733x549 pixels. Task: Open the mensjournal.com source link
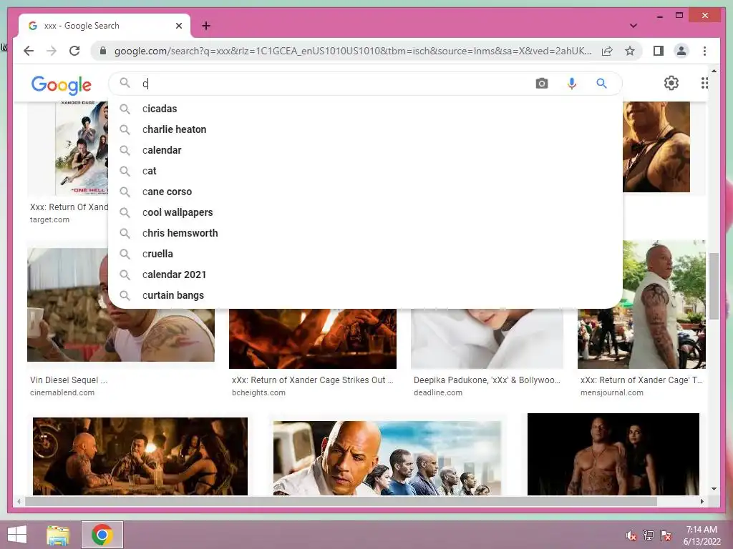(x=611, y=392)
